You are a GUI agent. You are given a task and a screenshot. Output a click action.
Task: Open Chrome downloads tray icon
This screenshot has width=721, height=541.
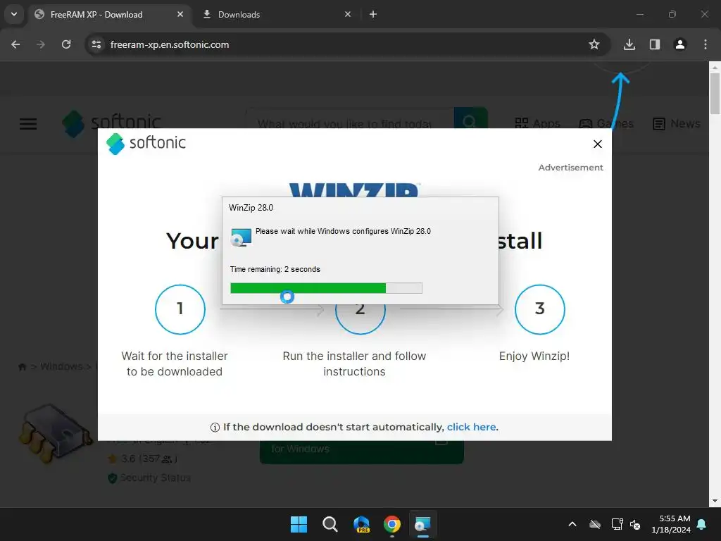(629, 44)
